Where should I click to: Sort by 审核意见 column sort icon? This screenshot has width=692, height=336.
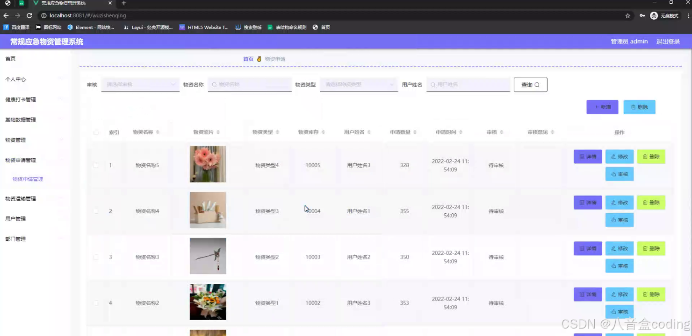pyautogui.click(x=552, y=133)
